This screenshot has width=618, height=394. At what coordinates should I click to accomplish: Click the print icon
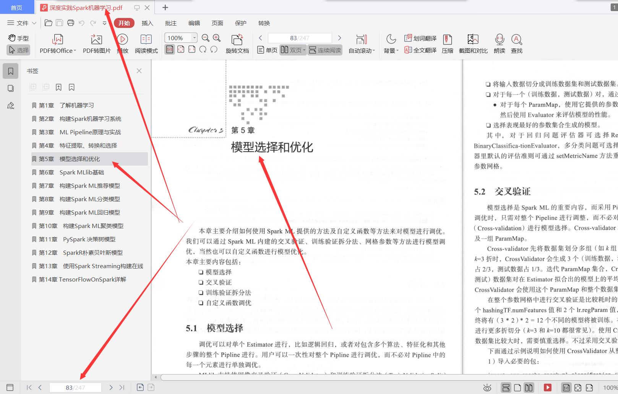coord(70,23)
